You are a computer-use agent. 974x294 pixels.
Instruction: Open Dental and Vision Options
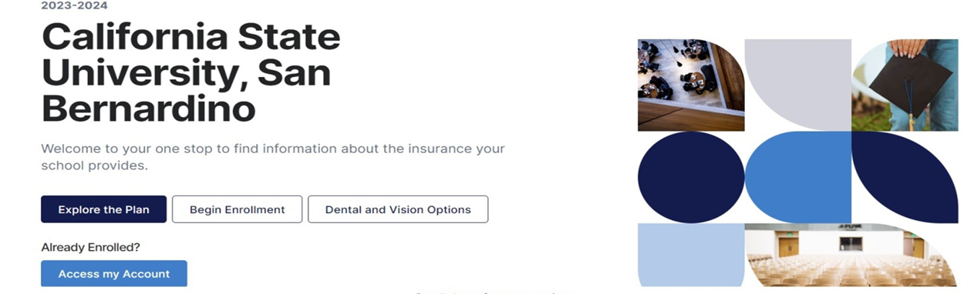coord(398,209)
